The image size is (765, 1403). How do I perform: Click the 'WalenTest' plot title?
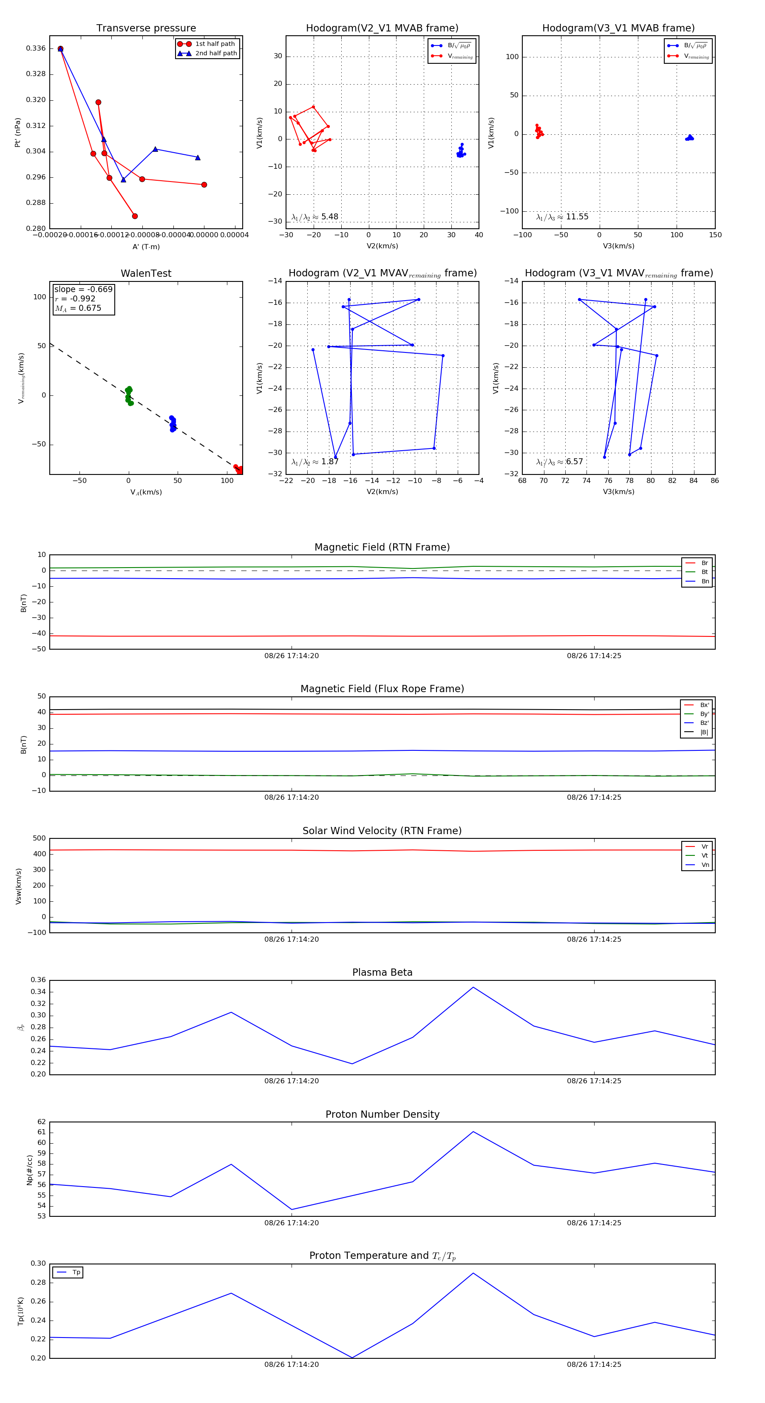coord(146,273)
